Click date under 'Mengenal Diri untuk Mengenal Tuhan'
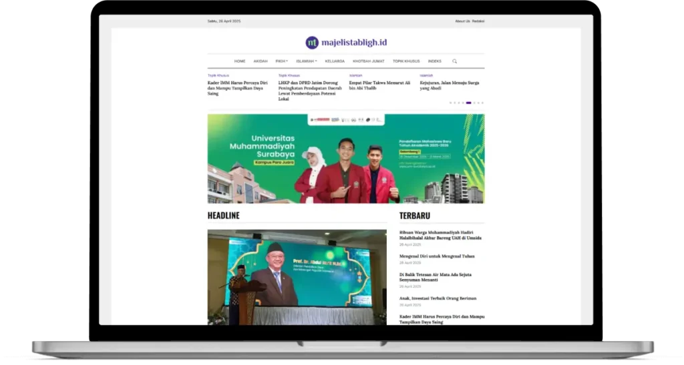The height and width of the screenshot is (365, 684). 410,263
